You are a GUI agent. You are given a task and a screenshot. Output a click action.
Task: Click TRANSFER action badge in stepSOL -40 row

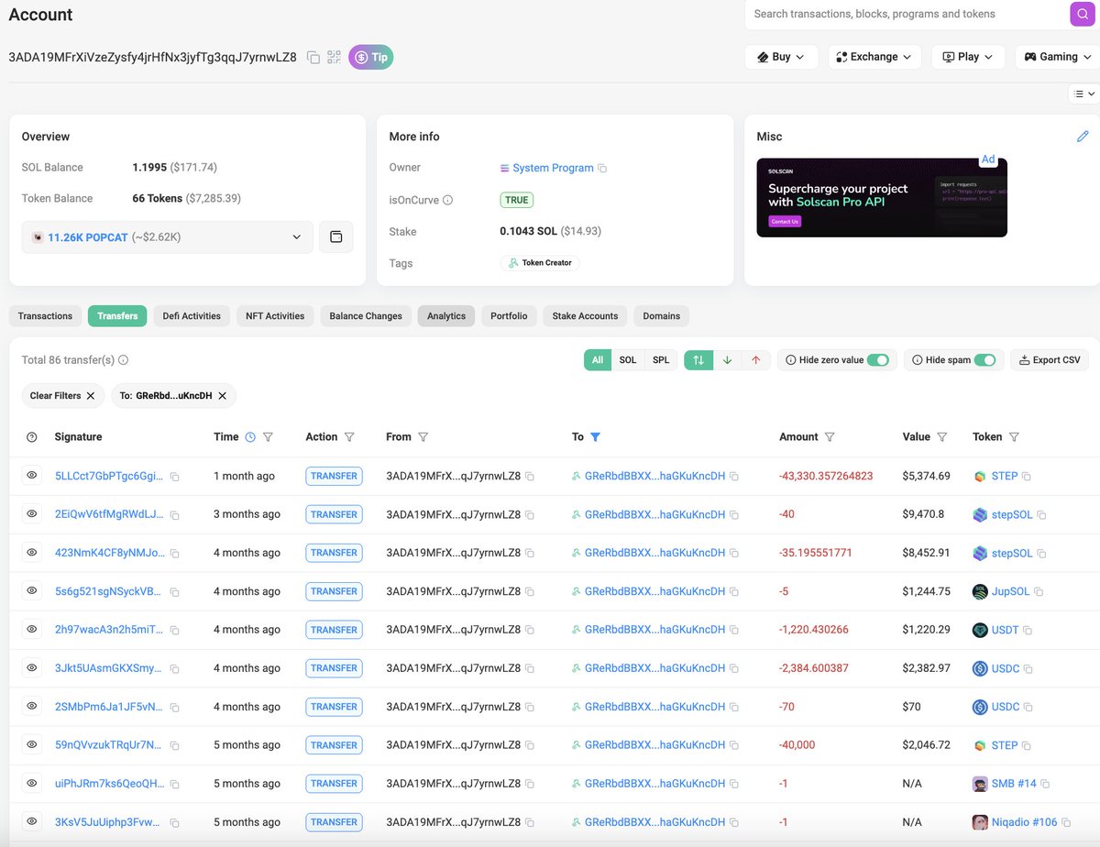pos(334,514)
